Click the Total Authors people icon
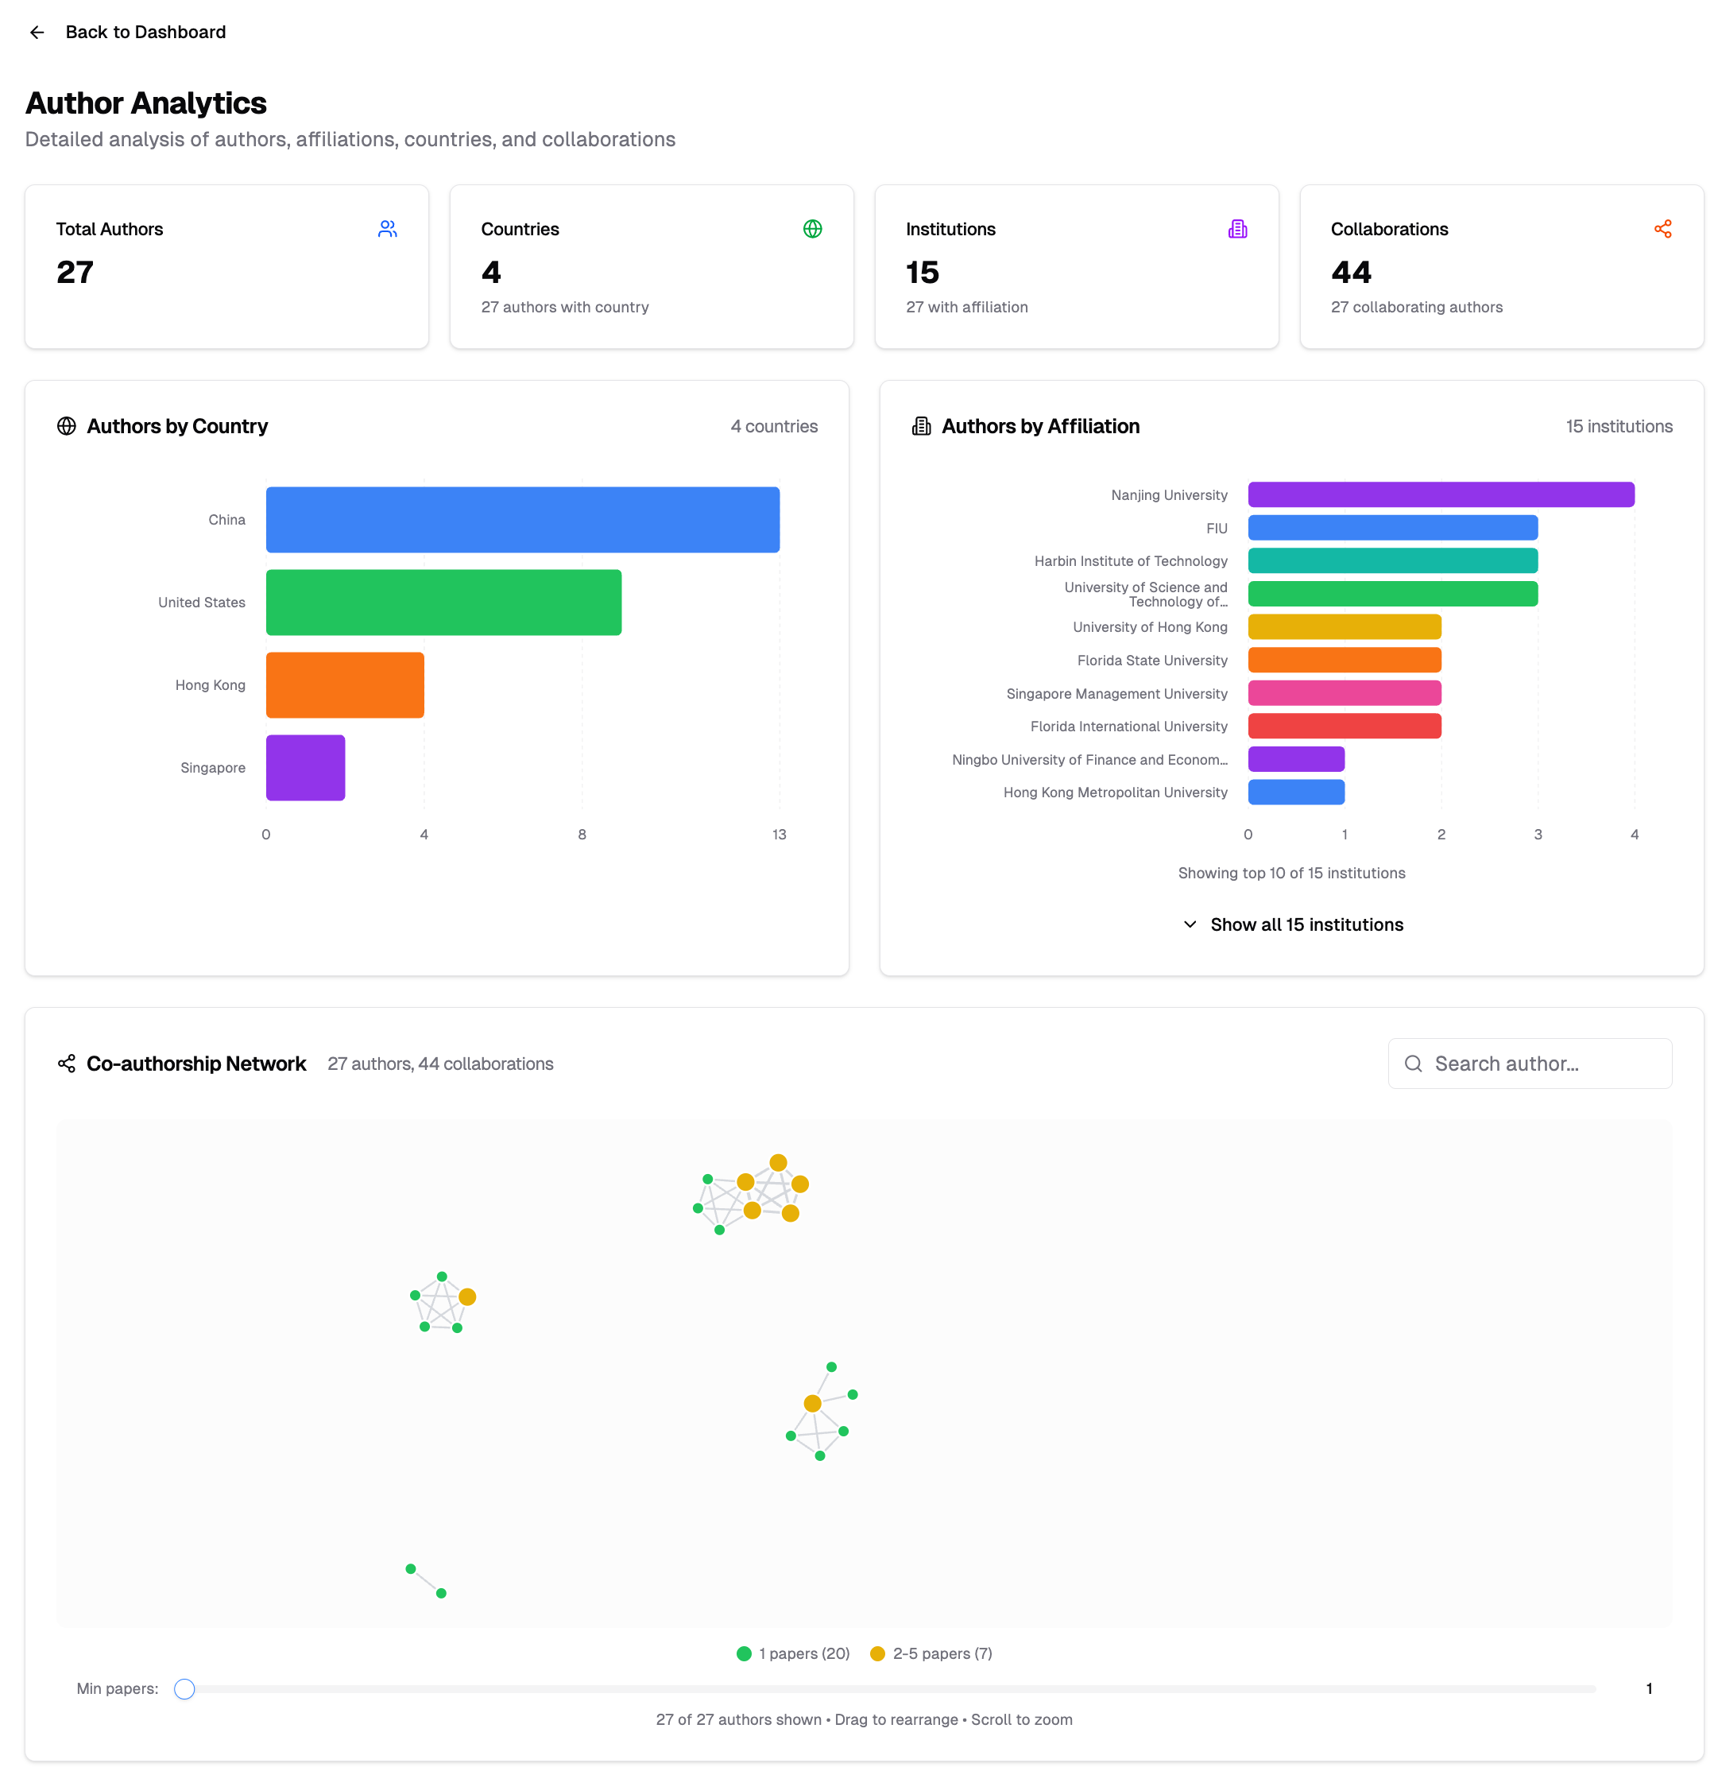This screenshot has height=1771, width=1718. pos(388,229)
